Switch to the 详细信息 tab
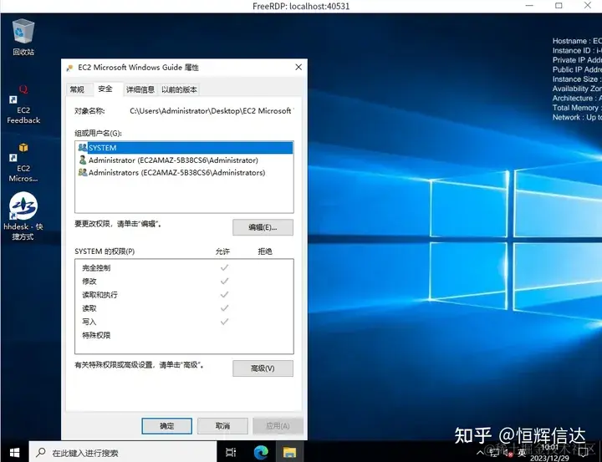 (140, 89)
